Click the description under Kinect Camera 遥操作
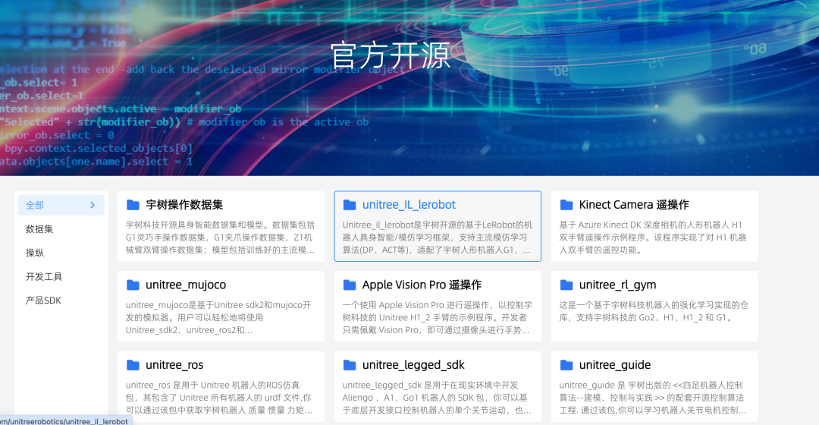The height and width of the screenshot is (425, 819). pyautogui.click(x=653, y=238)
